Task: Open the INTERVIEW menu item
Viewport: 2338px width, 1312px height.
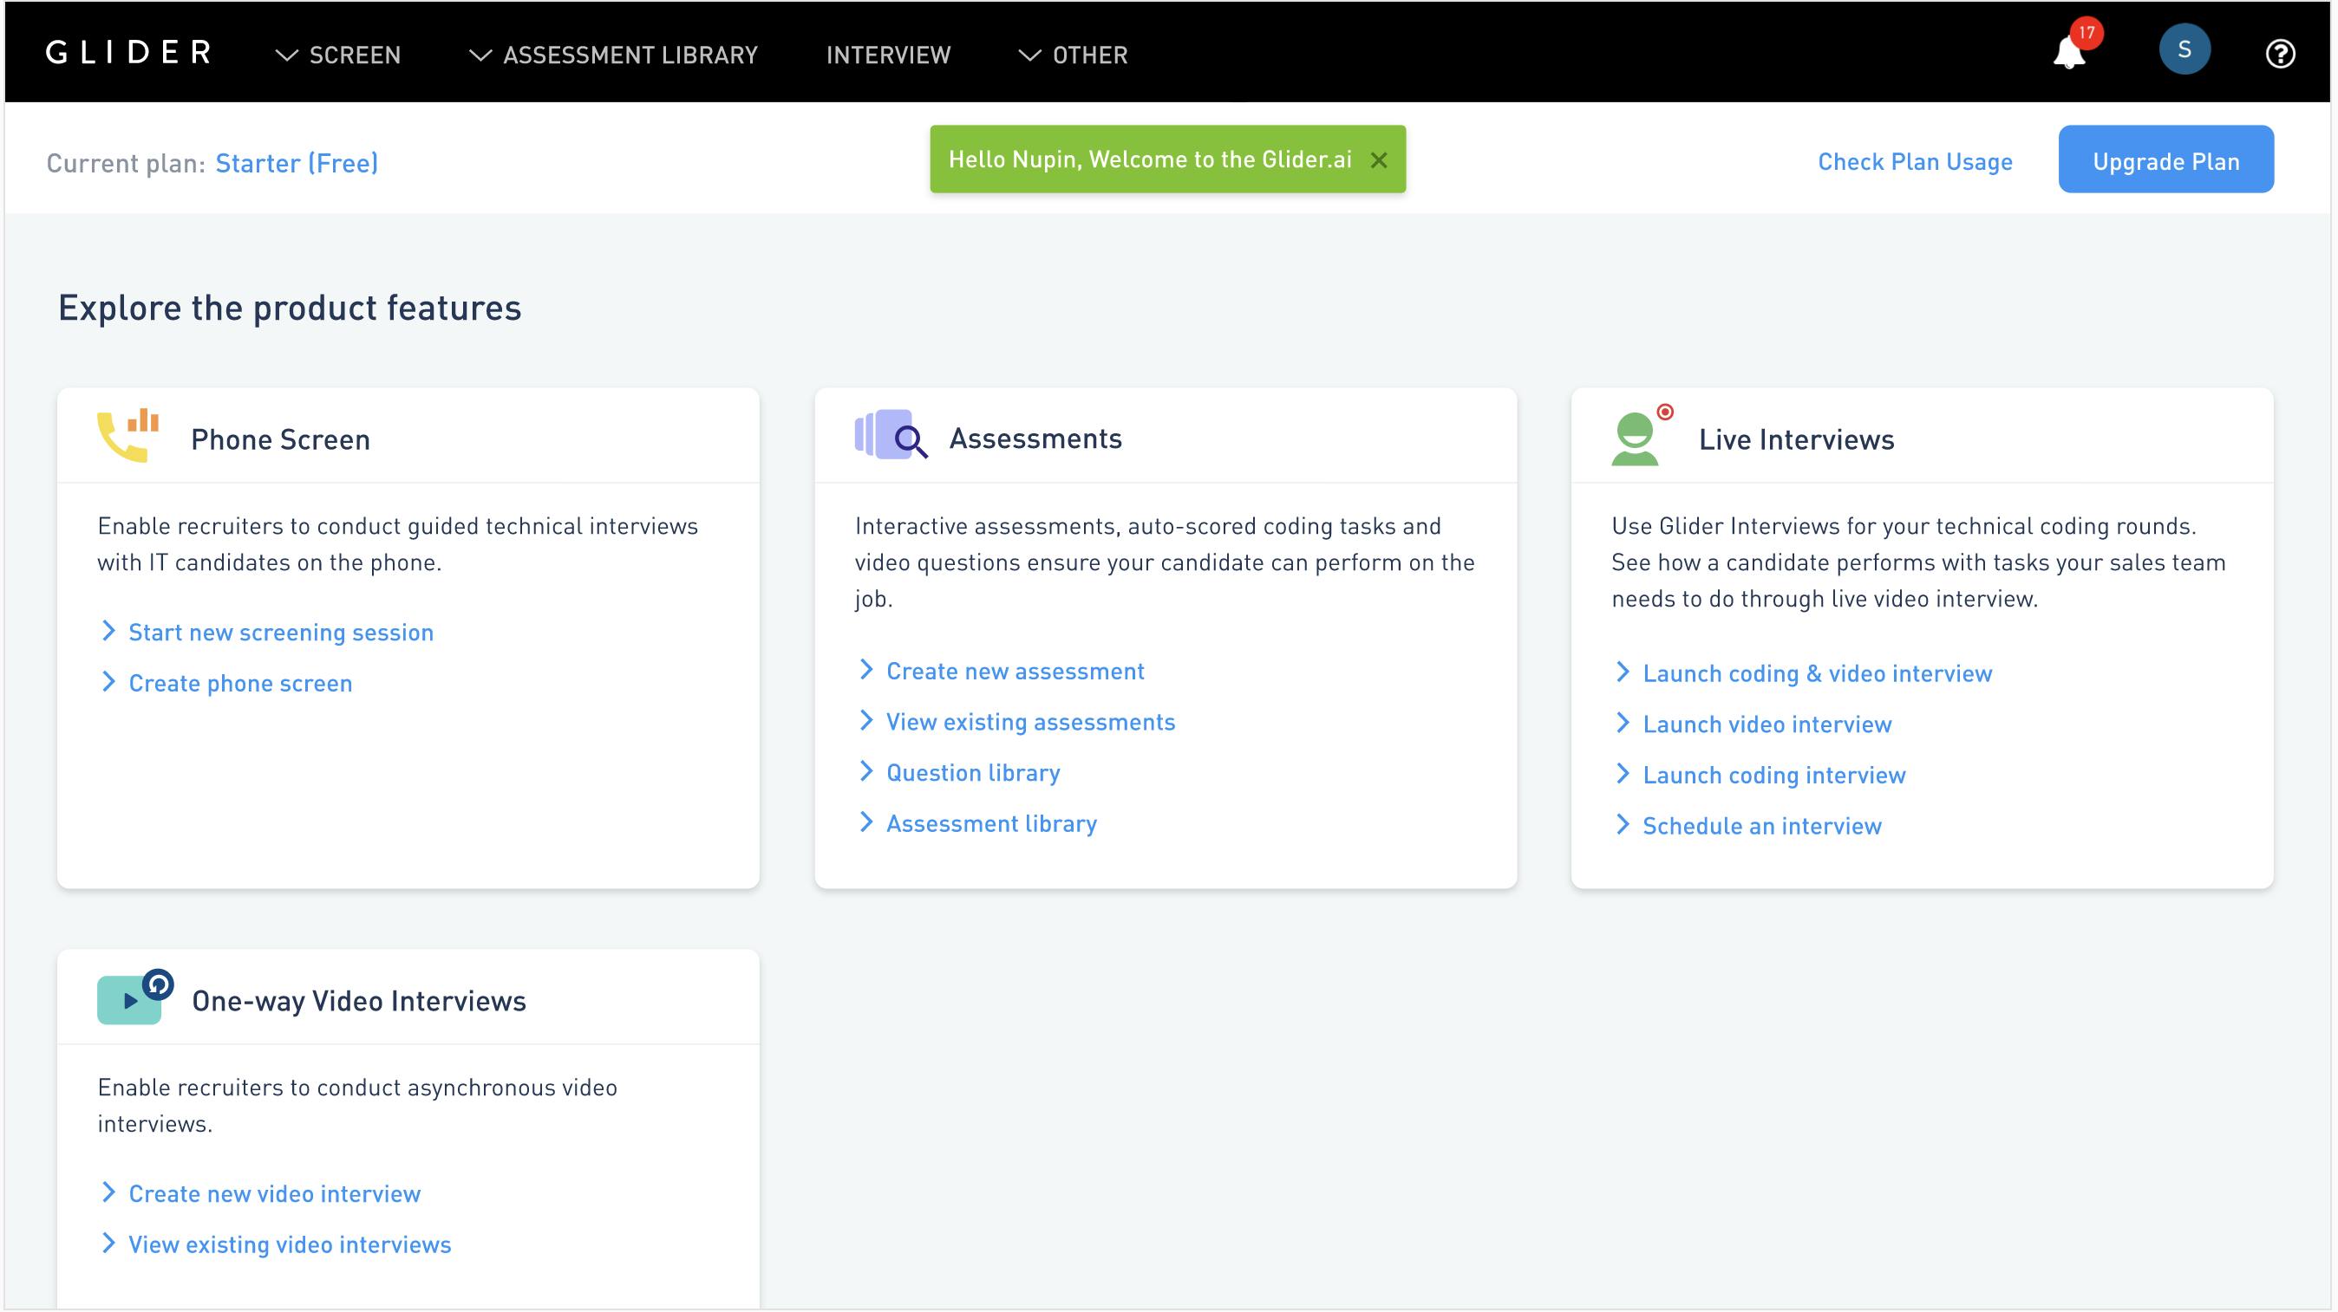Action: pos(888,55)
